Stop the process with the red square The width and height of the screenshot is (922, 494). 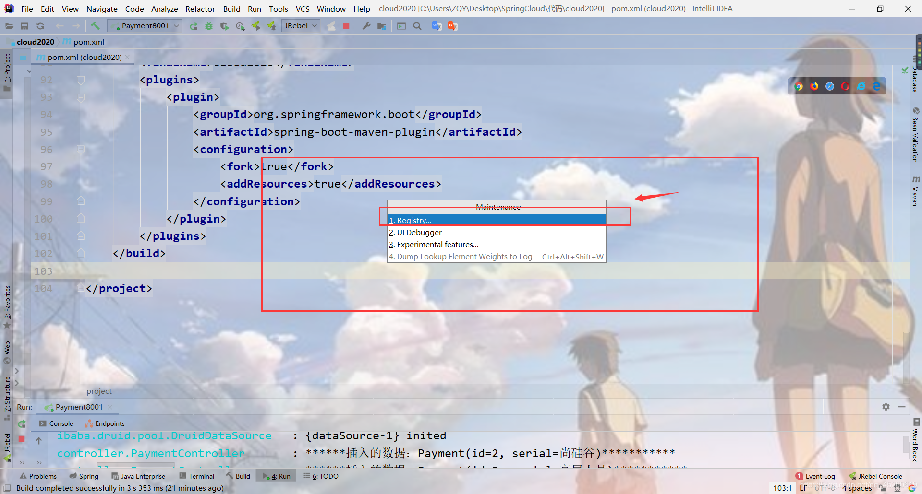(x=346, y=26)
